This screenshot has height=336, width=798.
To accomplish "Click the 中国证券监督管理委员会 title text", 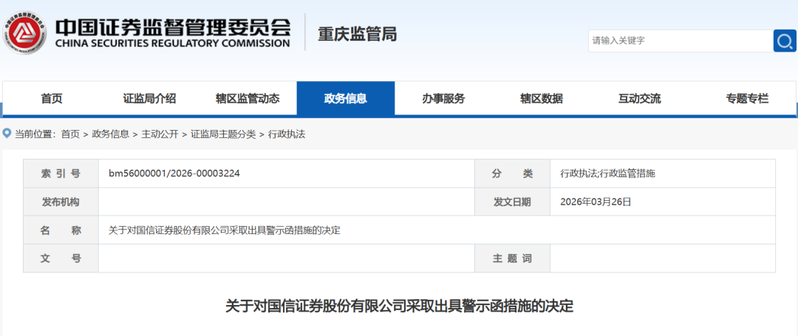I will click(172, 27).
